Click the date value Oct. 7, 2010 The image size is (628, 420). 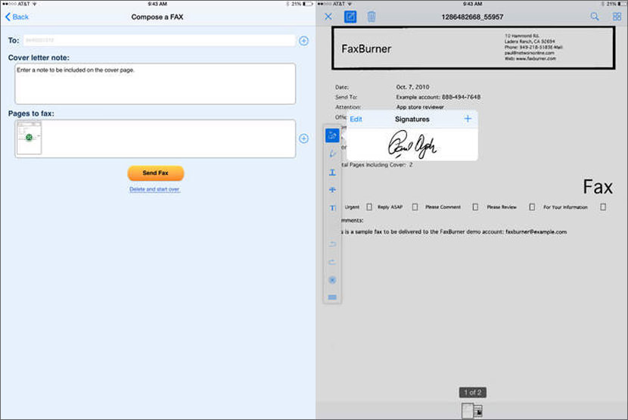tap(412, 87)
